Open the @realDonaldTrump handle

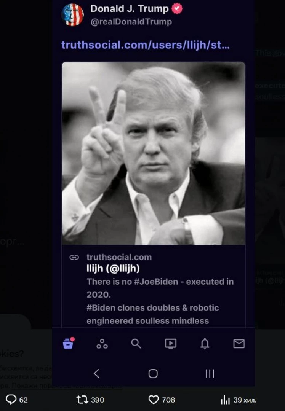point(131,21)
